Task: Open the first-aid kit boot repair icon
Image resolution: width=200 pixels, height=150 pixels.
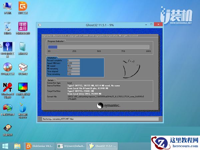Action: [x=23, y=69]
